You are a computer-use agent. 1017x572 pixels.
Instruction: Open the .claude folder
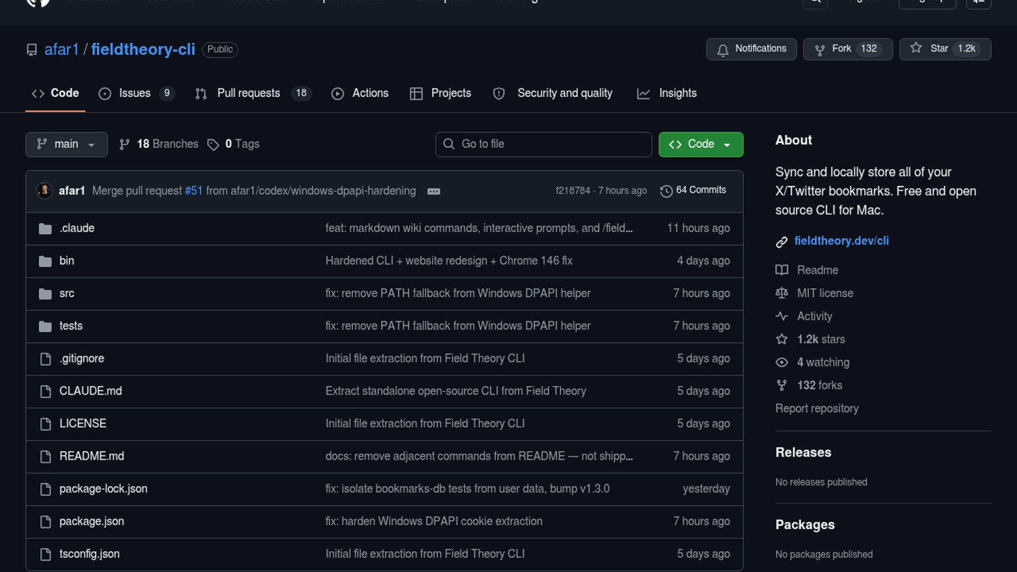point(77,228)
